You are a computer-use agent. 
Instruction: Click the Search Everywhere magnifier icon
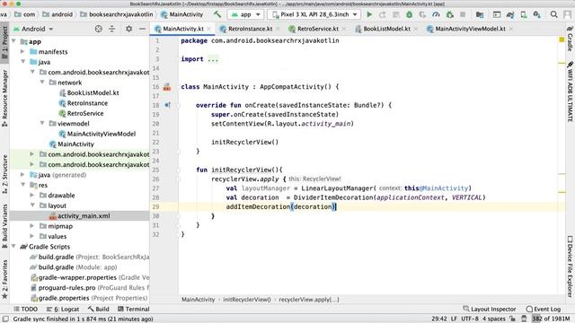[553, 14]
